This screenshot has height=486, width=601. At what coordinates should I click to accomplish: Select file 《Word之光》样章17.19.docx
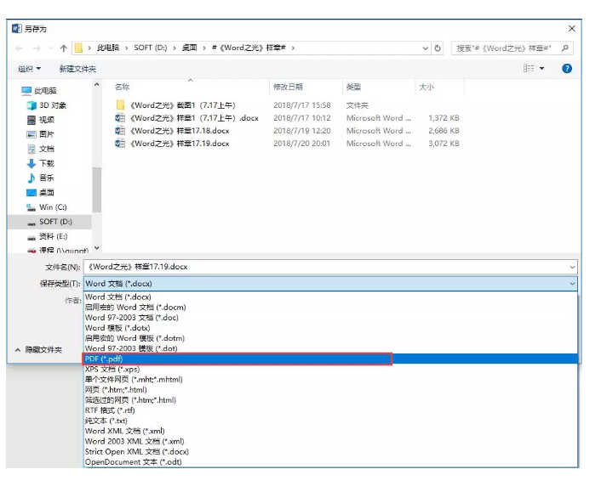(x=173, y=143)
